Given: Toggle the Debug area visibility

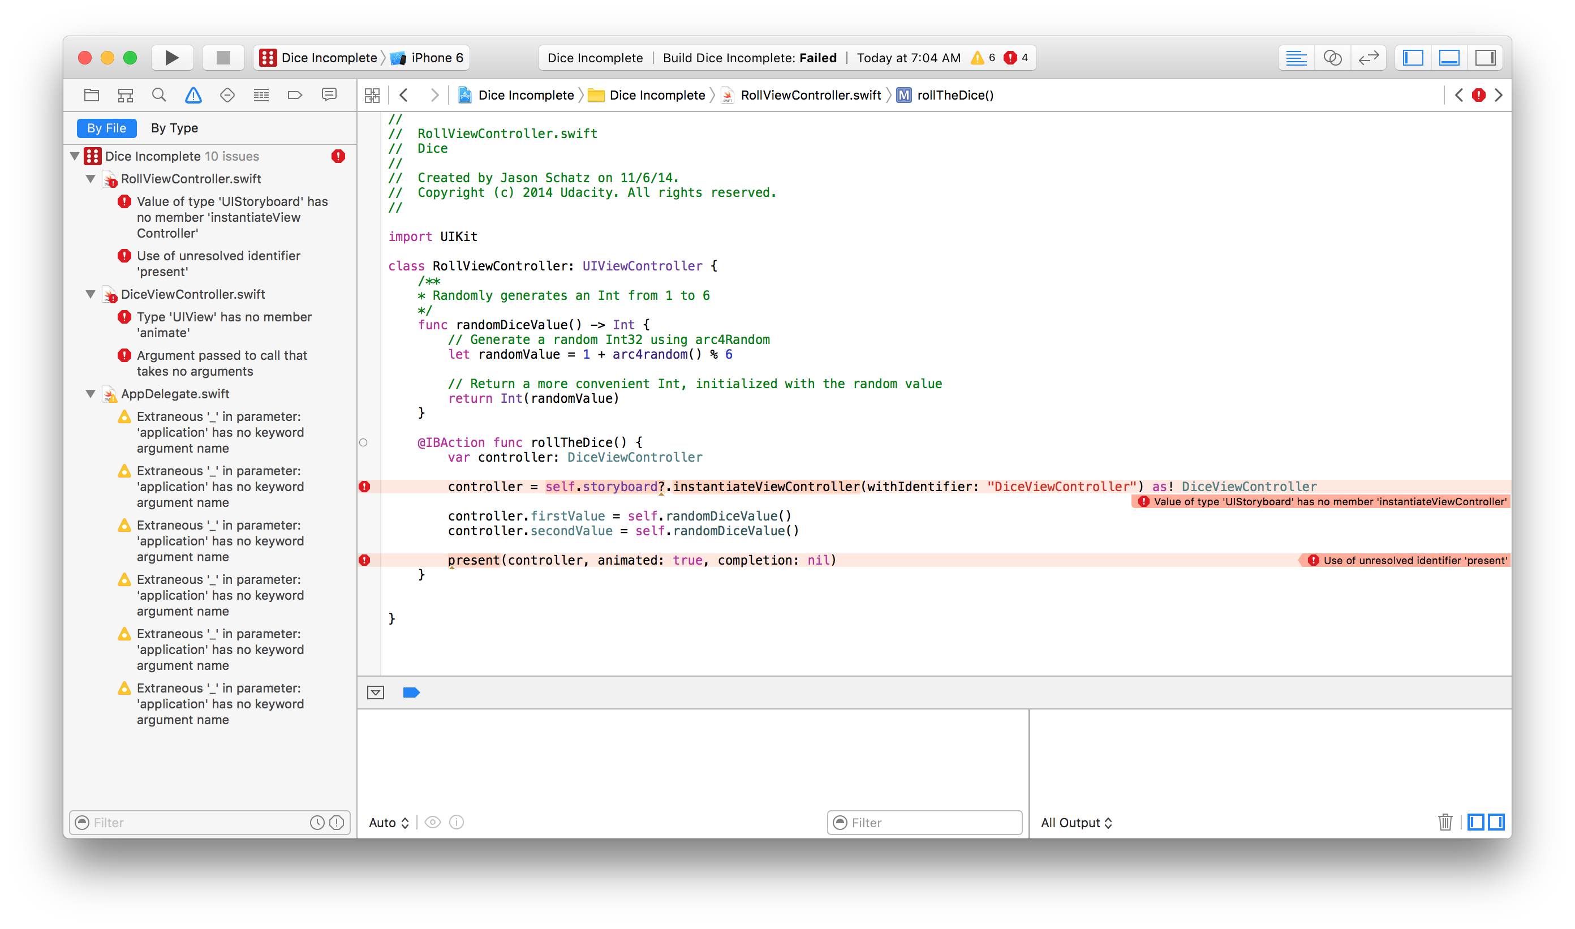Looking at the screenshot, I should click(x=1449, y=58).
